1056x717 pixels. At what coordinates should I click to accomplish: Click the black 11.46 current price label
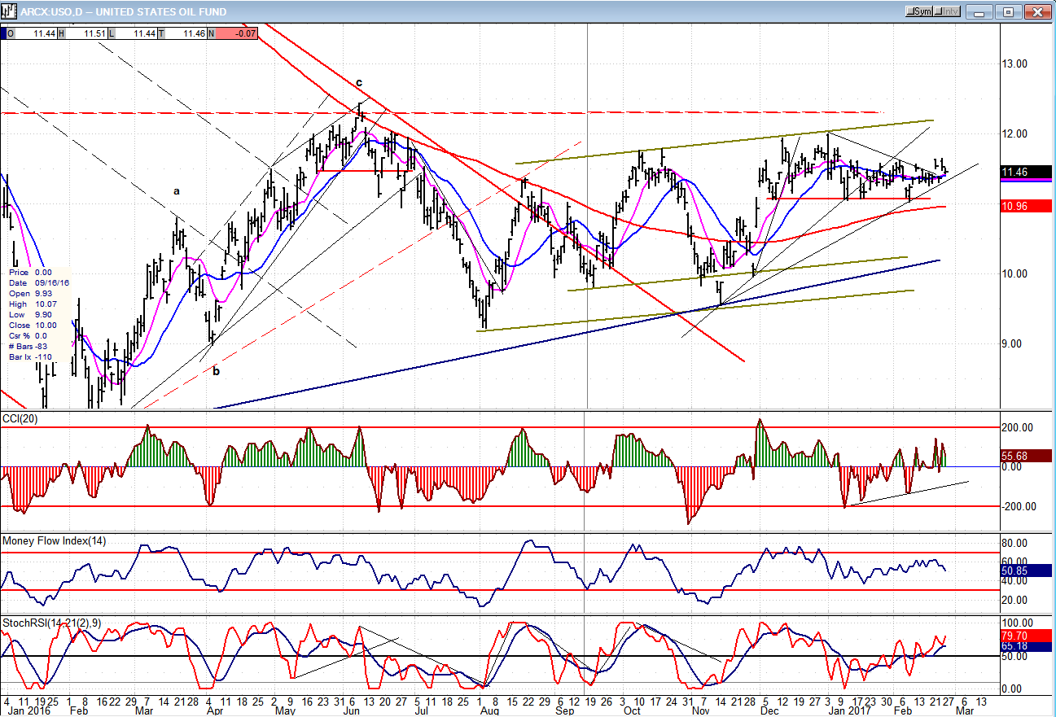[x=1026, y=172]
